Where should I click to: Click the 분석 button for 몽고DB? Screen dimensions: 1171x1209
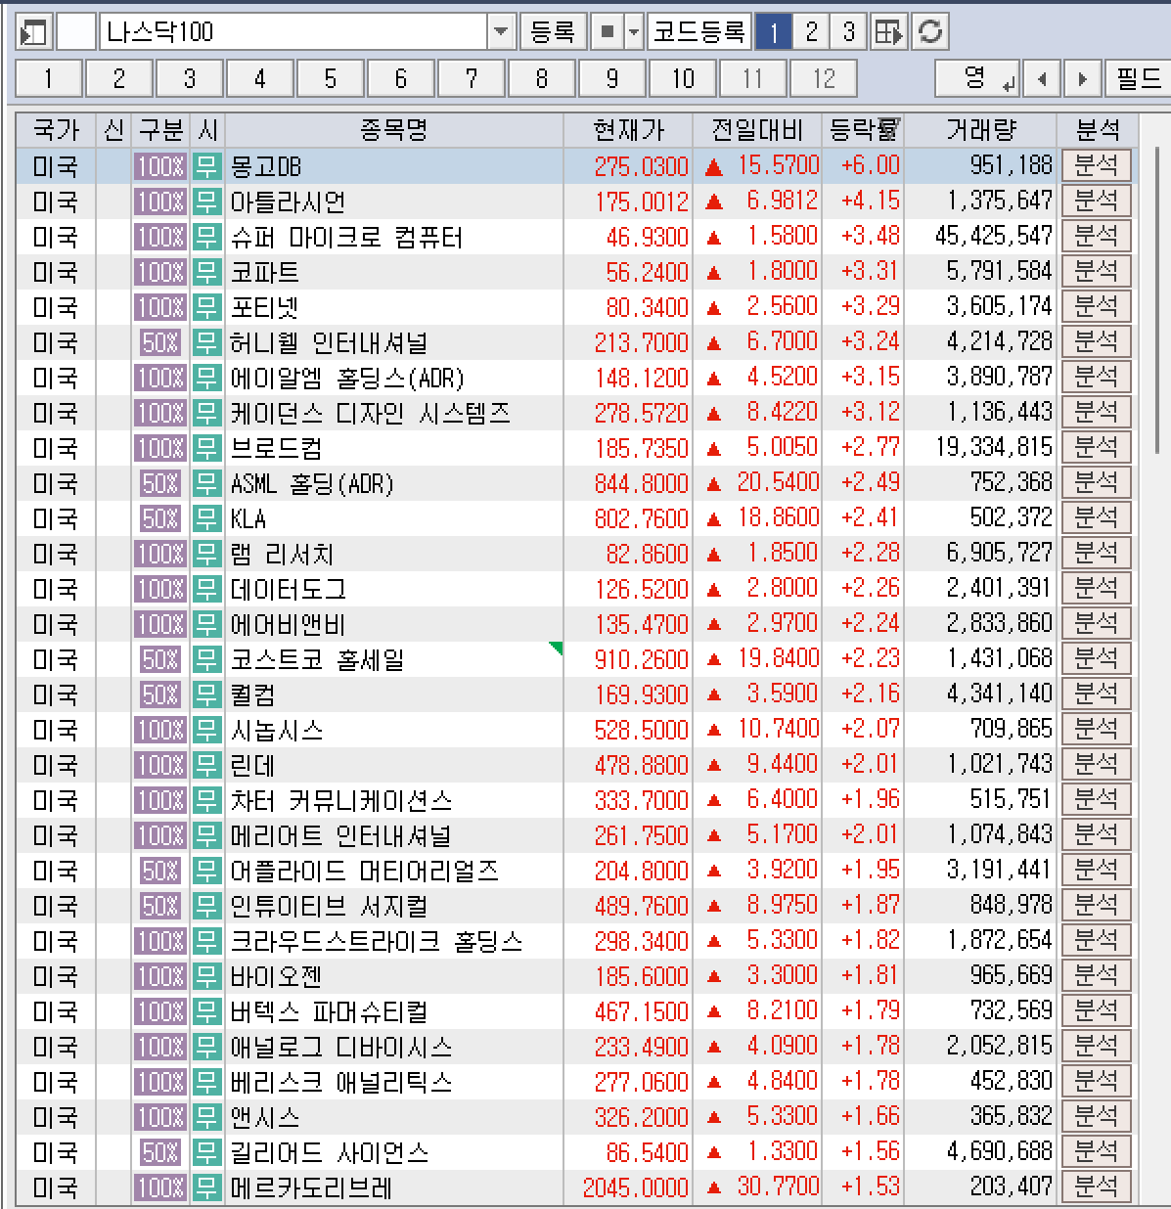tap(1096, 165)
